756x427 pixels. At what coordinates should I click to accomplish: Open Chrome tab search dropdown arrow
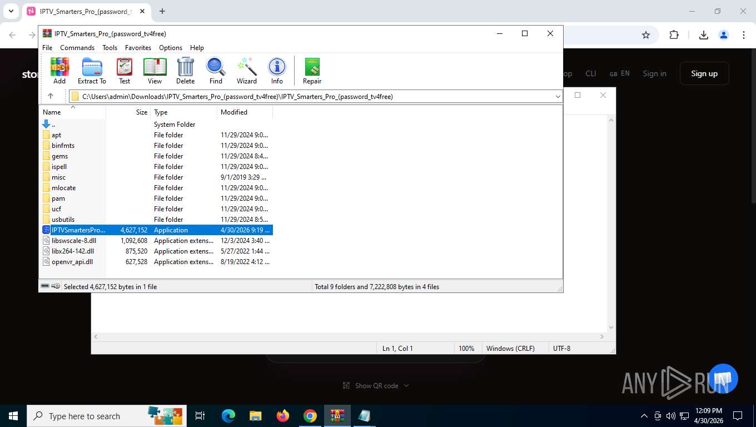pos(11,11)
